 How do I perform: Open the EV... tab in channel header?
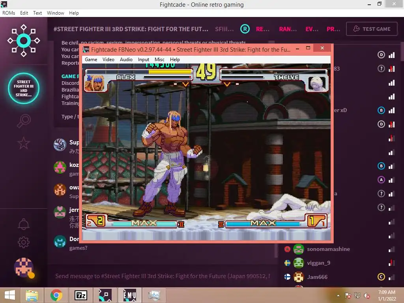pos(312,29)
